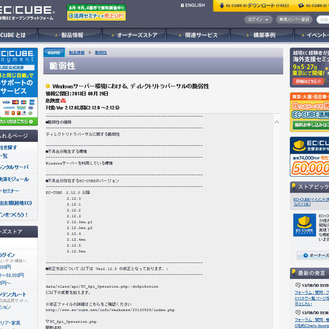Click the ■不具合が発生する環境 section heading

[66, 151]
